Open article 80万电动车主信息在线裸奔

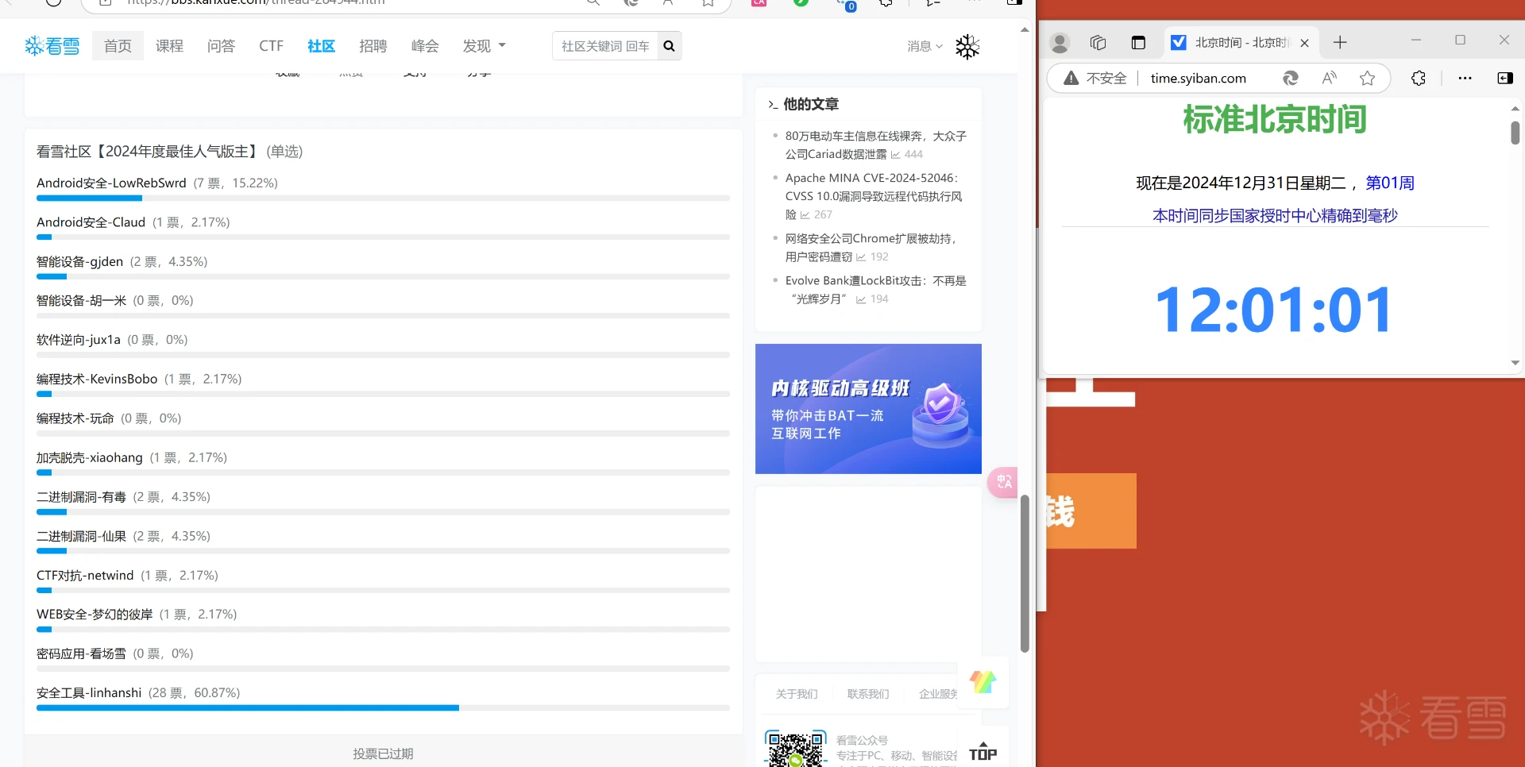tap(875, 145)
